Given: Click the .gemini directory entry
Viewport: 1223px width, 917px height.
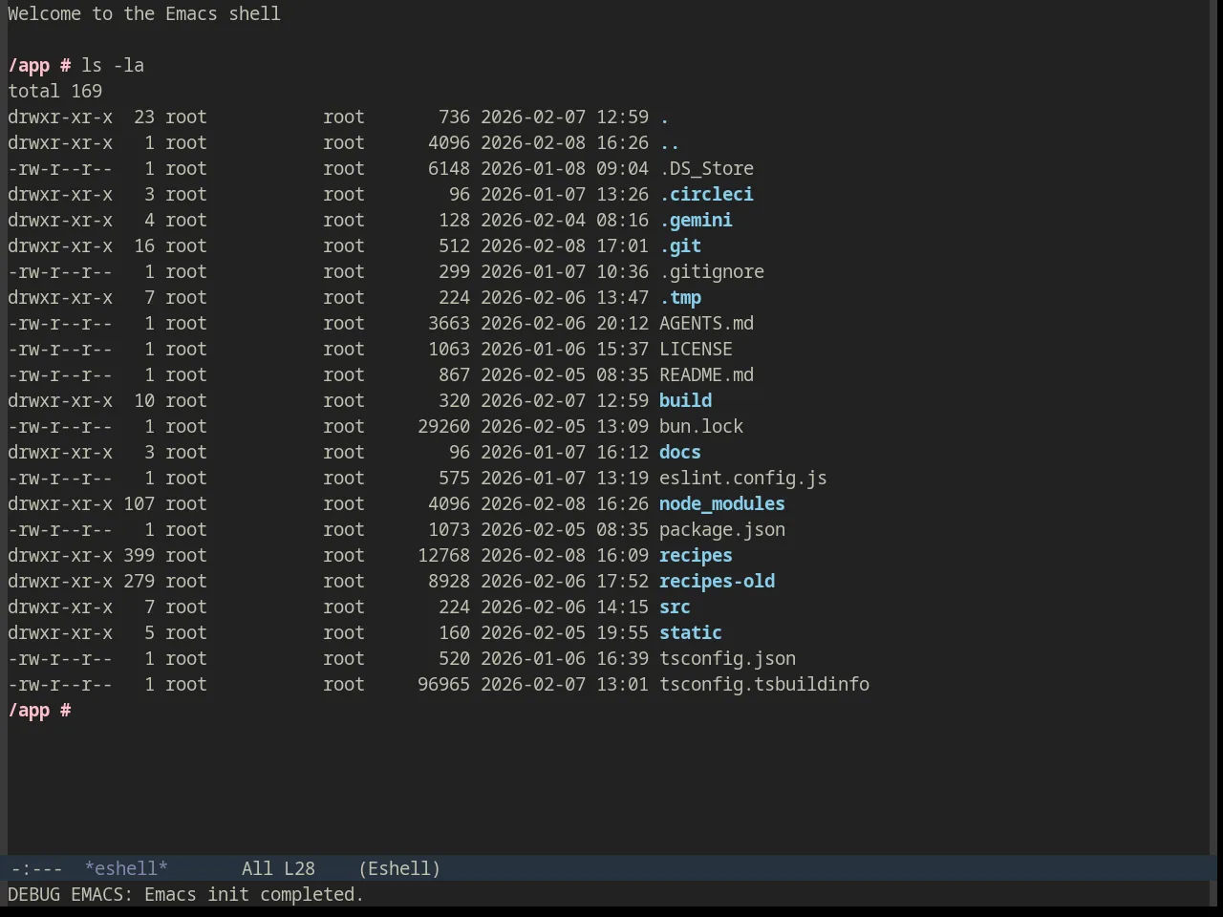Looking at the screenshot, I should pyautogui.click(x=696, y=220).
